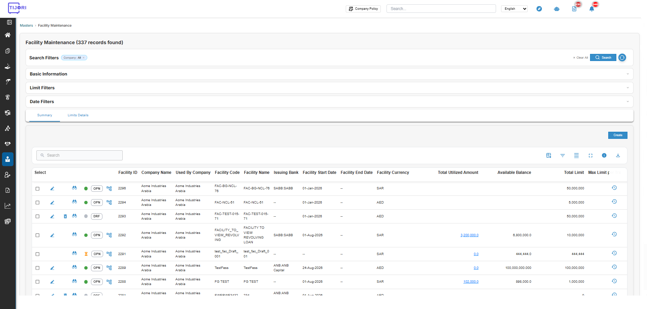647x309 pixels.
Task: Click the Issuing Bank column header
Action: click(x=286, y=173)
